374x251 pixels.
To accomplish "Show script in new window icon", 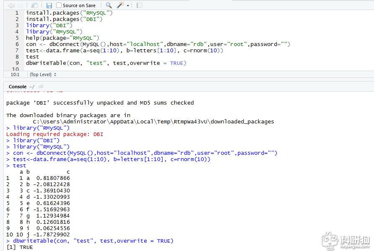I will pos(35,5).
